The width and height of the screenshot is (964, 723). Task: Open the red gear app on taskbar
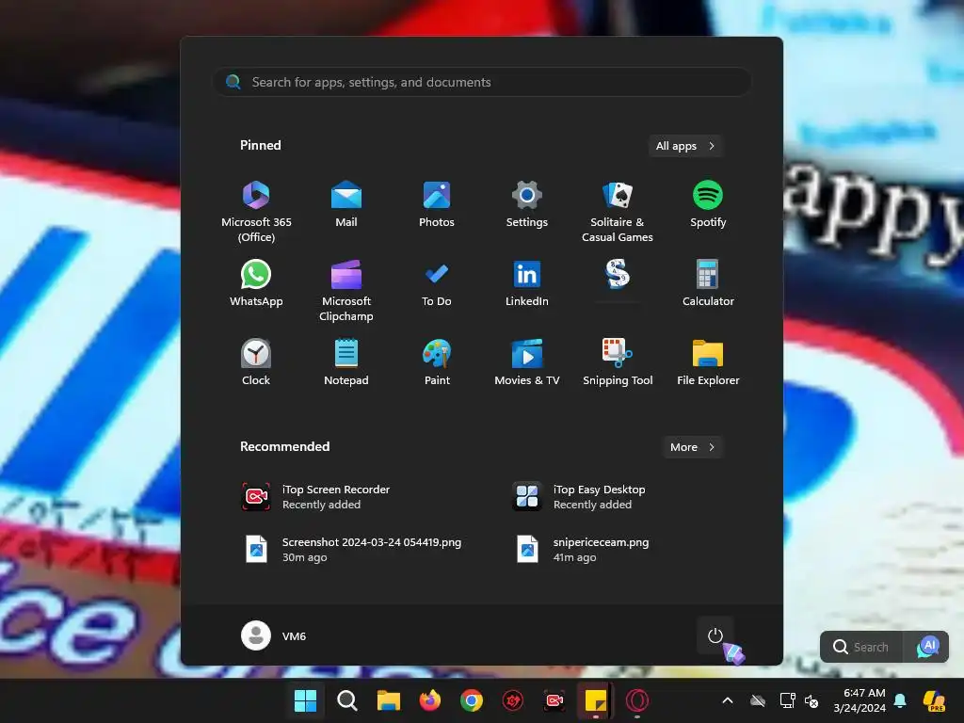pos(513,700)
